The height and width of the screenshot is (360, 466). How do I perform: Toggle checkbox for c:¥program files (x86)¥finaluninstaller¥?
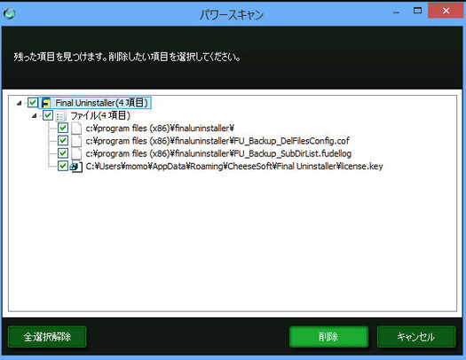(63, 128)
